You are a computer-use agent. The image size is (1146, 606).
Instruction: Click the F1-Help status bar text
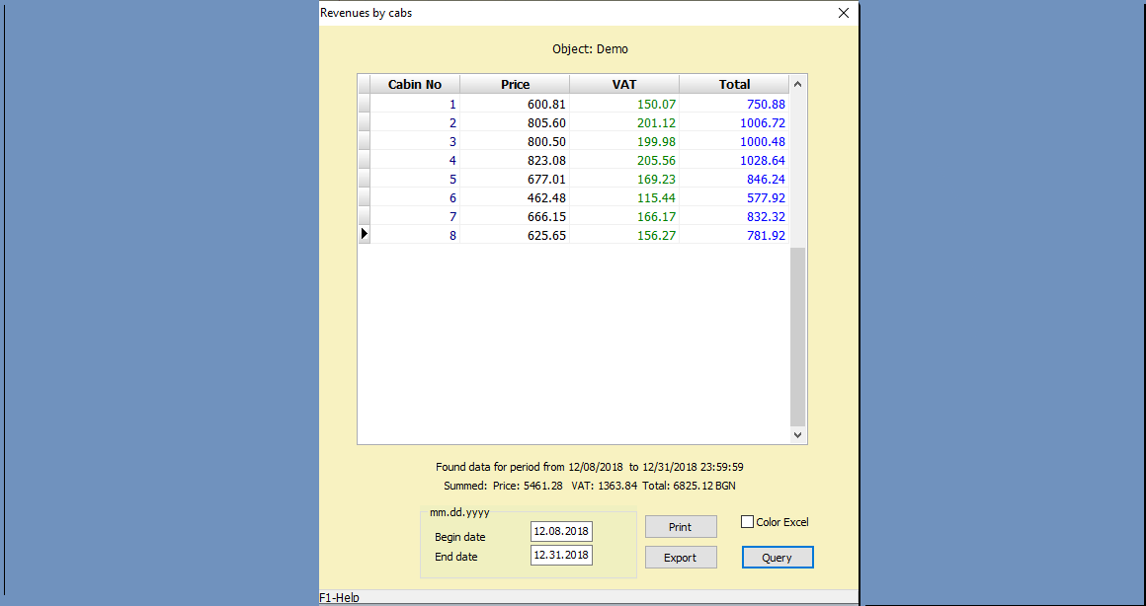pyautogui.click(x=340, y=598)
